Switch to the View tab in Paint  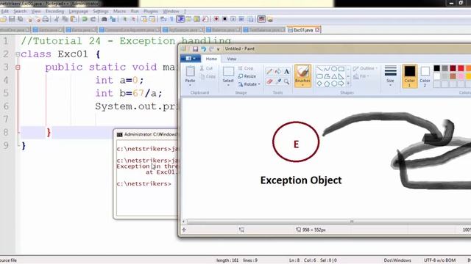[x=231, y=59]
